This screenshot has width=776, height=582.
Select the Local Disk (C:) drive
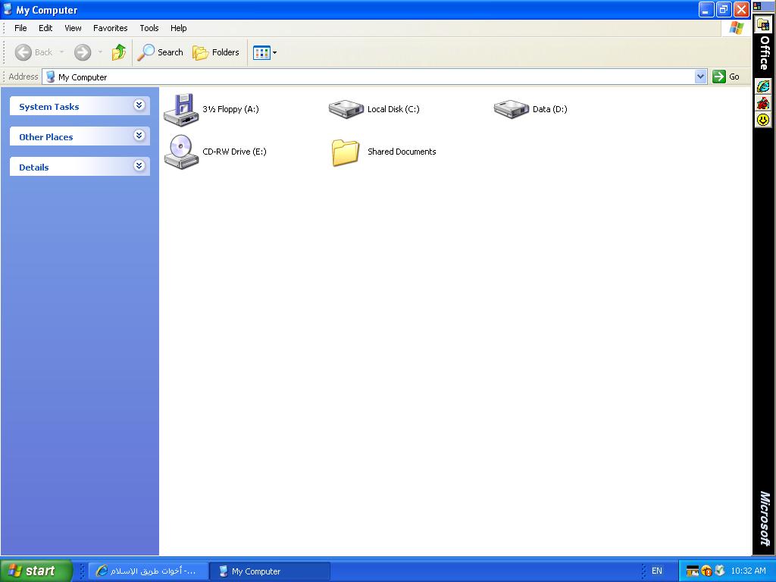346,109
